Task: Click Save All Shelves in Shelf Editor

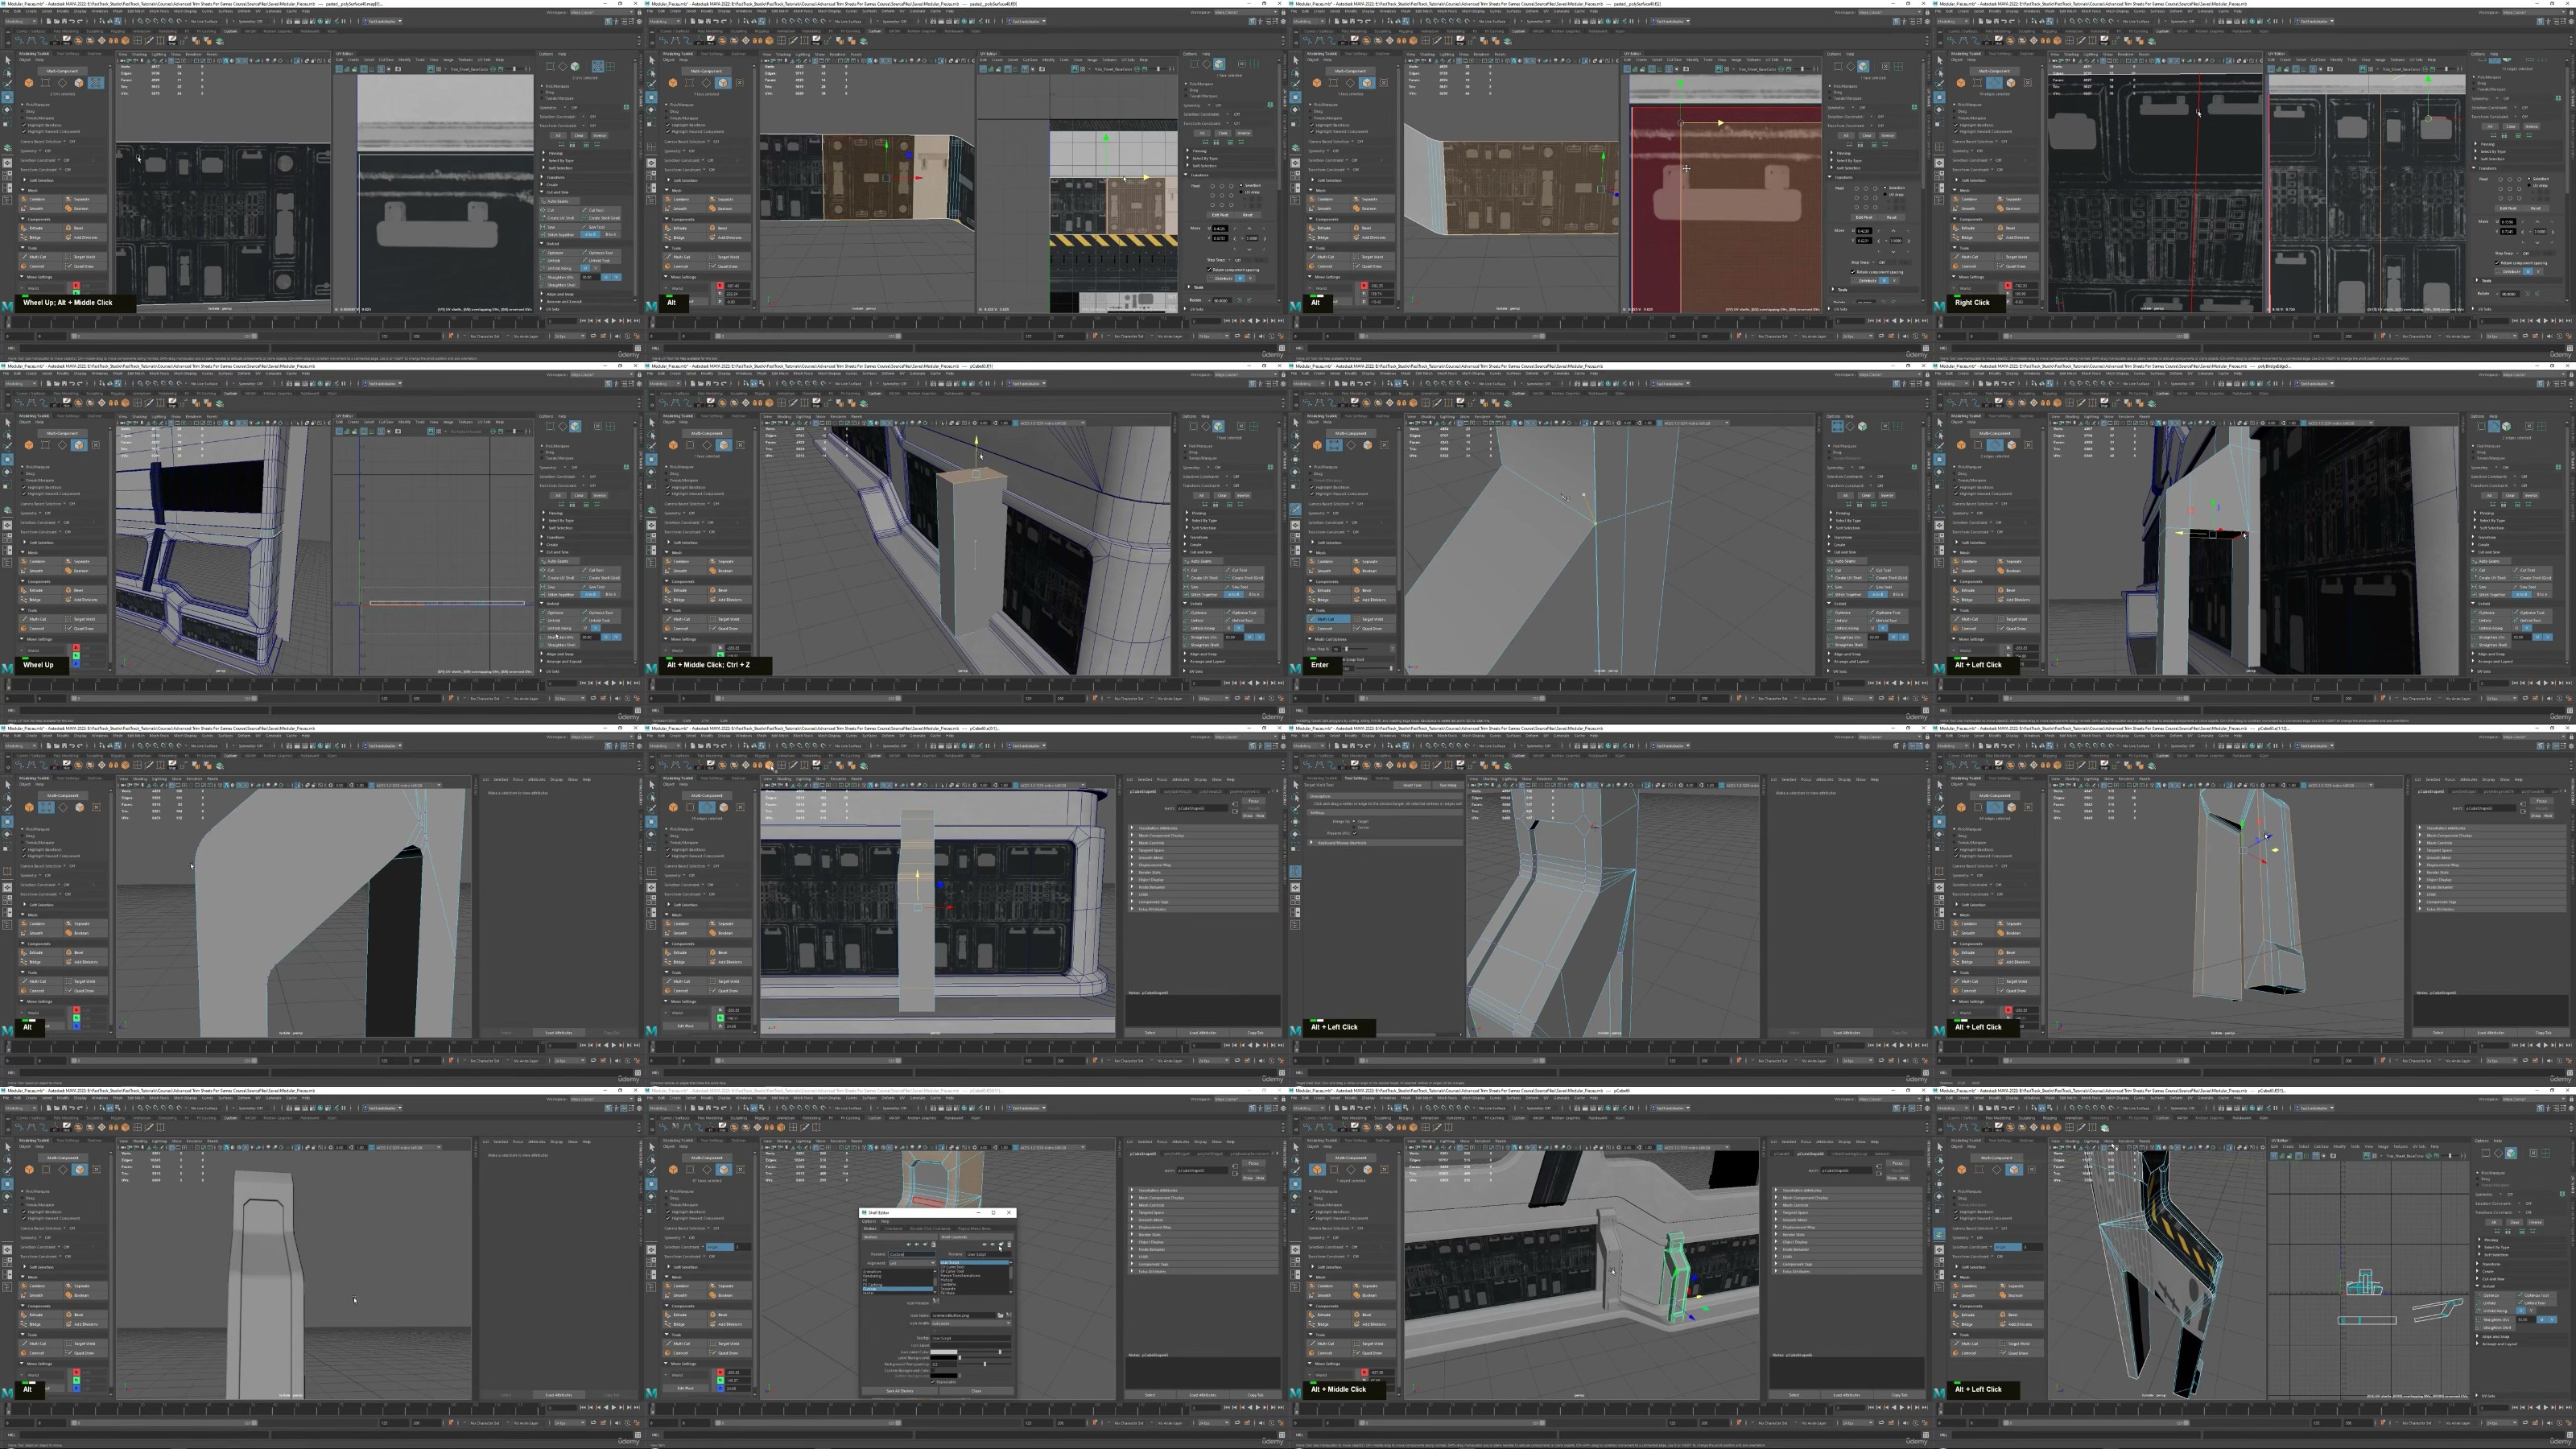Action: point(900,1391)
